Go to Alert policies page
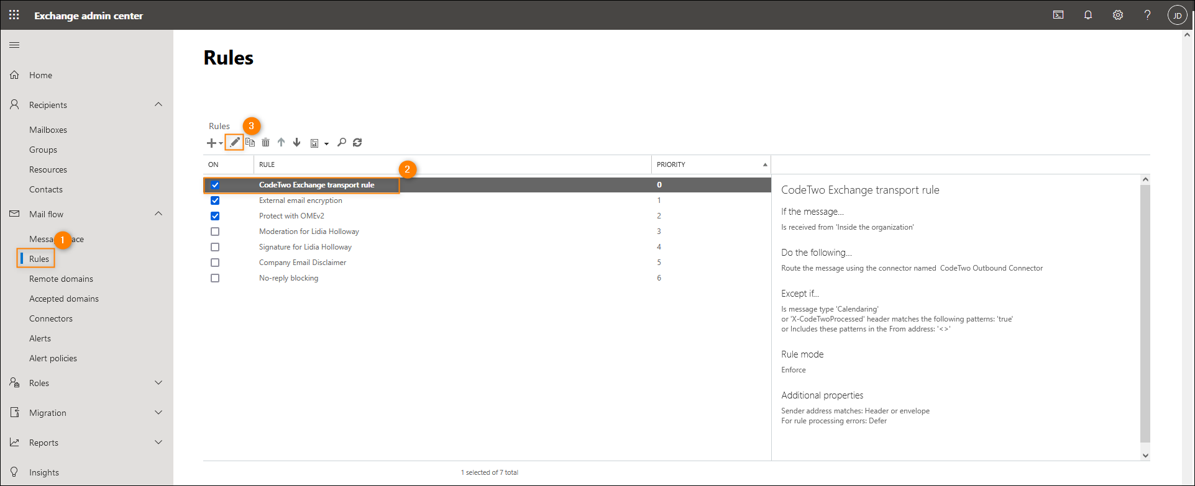The height and width of the screenshot is (486, 1195). click(53, 358)
